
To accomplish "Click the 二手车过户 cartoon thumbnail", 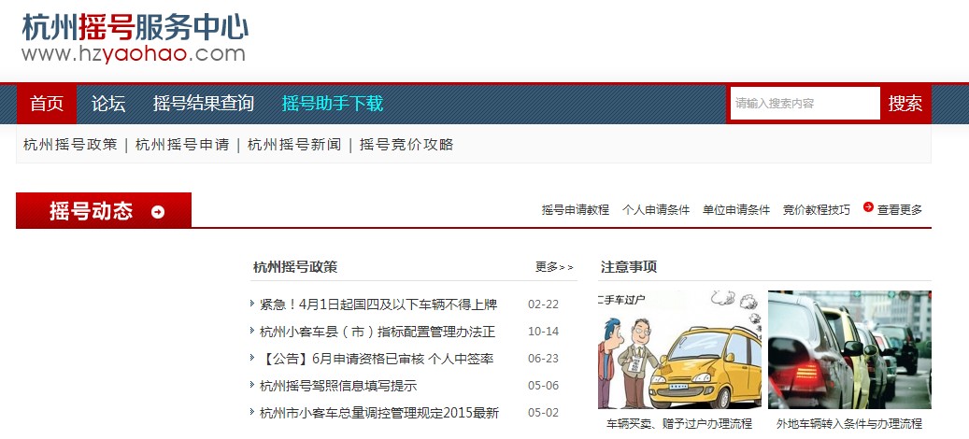I will [679, 349].
